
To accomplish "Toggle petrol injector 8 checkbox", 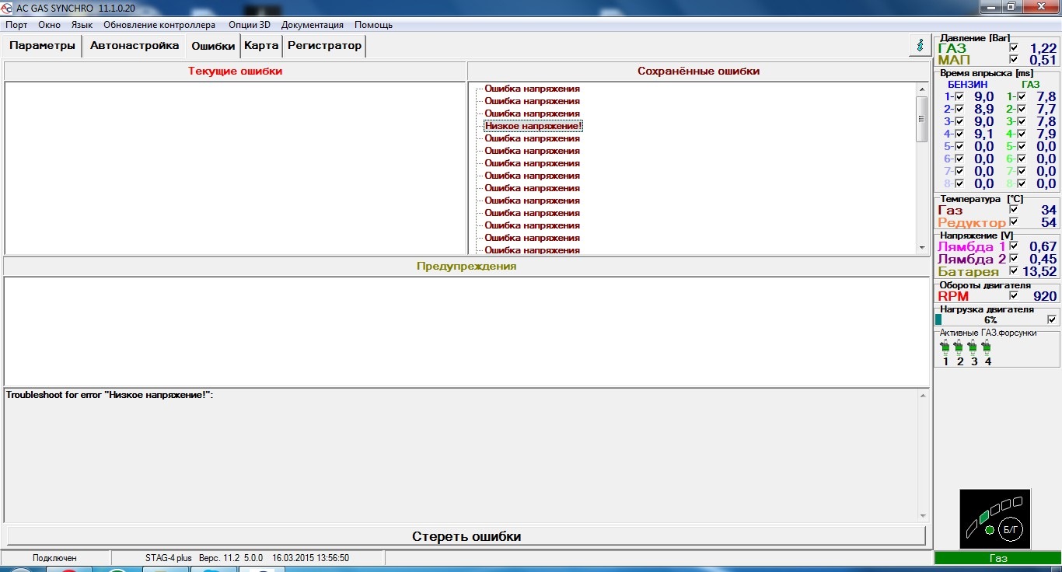I will coord(959,184).
